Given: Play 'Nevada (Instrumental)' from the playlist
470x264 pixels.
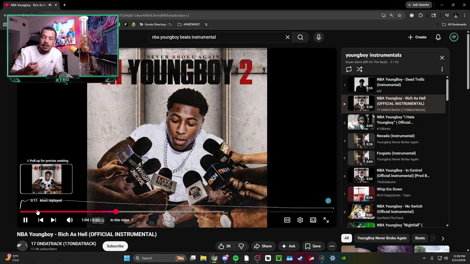Looking at the screenshot, I should click(394, 140).
